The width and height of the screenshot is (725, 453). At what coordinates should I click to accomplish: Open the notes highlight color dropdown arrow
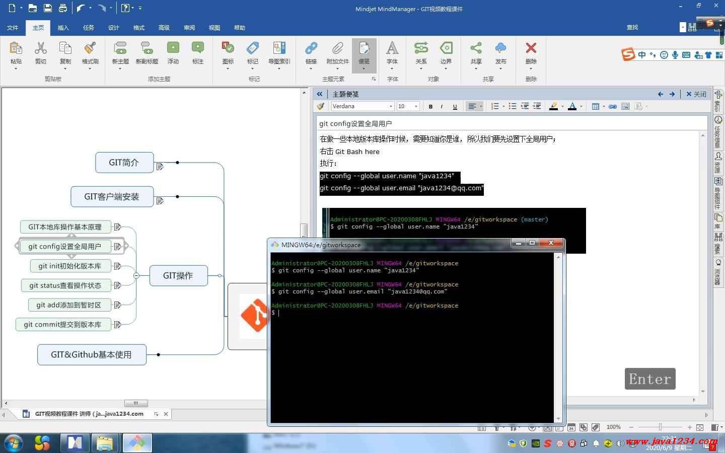point(562,106)
